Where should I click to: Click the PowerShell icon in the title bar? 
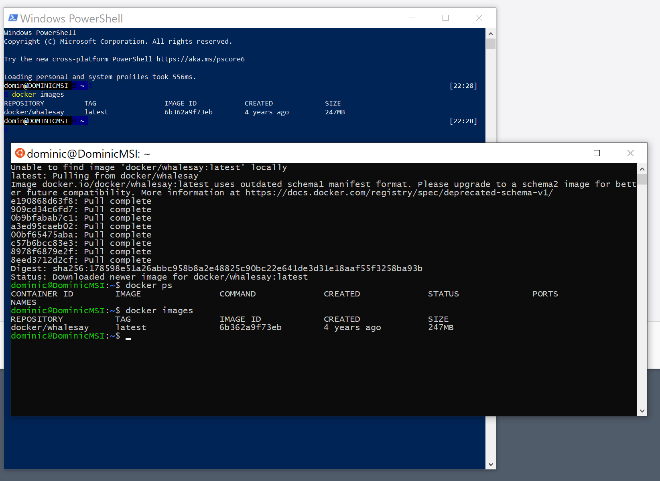tap(13, 18)
